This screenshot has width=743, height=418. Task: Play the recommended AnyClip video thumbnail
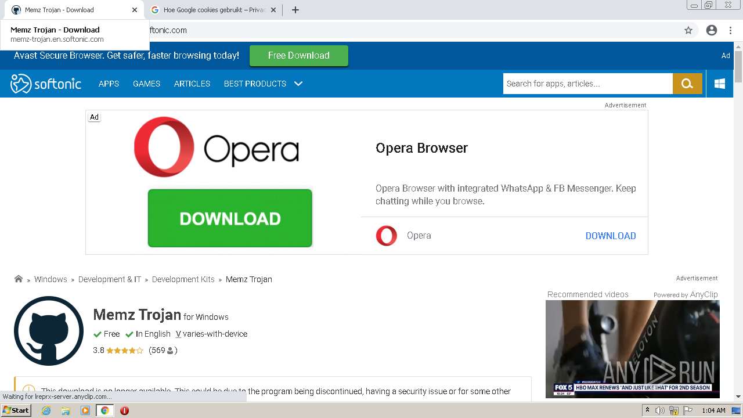tap(633, 349)
